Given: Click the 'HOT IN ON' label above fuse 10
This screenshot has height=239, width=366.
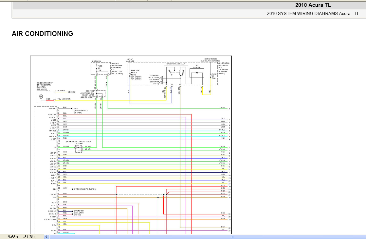Looking at the screenshot, I should (96, 61).
